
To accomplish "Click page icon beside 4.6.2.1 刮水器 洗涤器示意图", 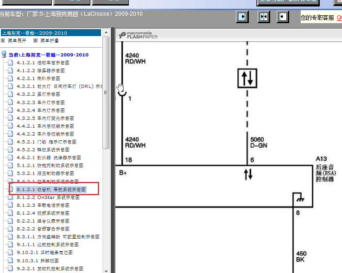I will (x=10, y=158).
